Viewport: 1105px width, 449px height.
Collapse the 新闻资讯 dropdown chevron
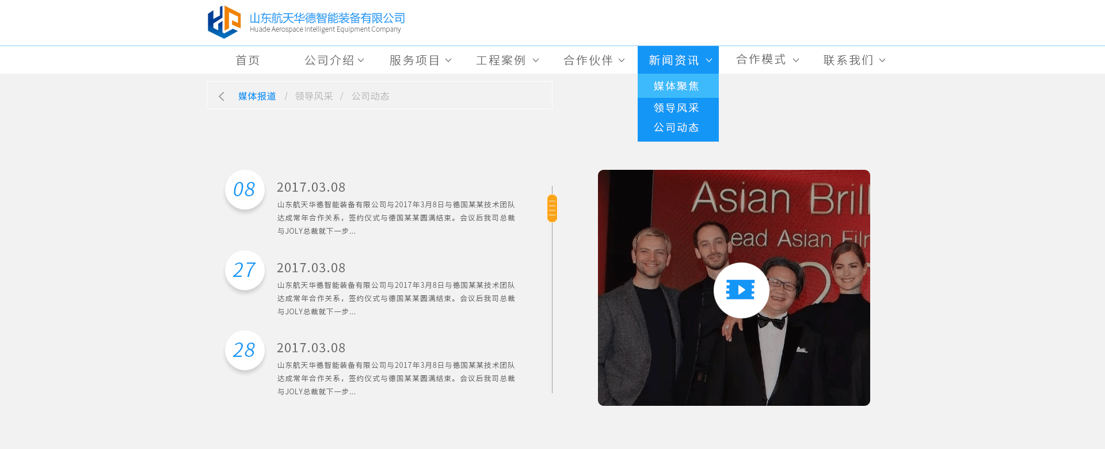tap(709, 60)
